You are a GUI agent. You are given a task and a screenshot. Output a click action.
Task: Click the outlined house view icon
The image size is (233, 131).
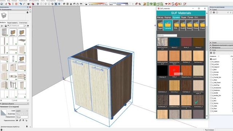[78, 4]
